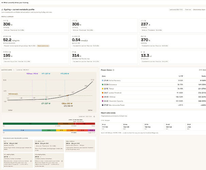
Task: Select Z7 NP Neuromuscular Power zone row
Action: pyautogui.click(x=154, y=105)
